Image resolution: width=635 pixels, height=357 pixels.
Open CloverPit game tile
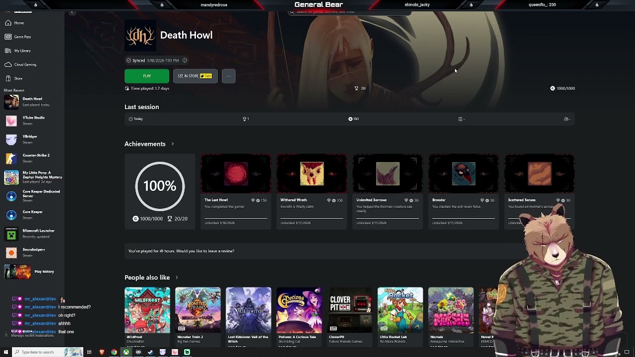tap(350, 316)
